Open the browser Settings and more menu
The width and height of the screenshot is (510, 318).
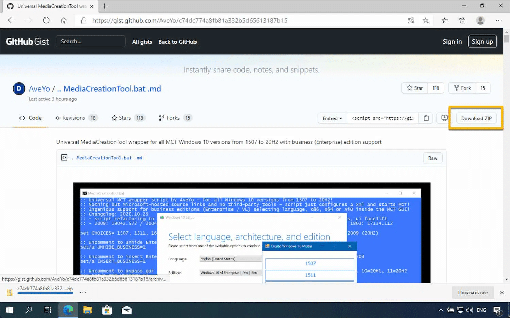(x=498, y=20)
